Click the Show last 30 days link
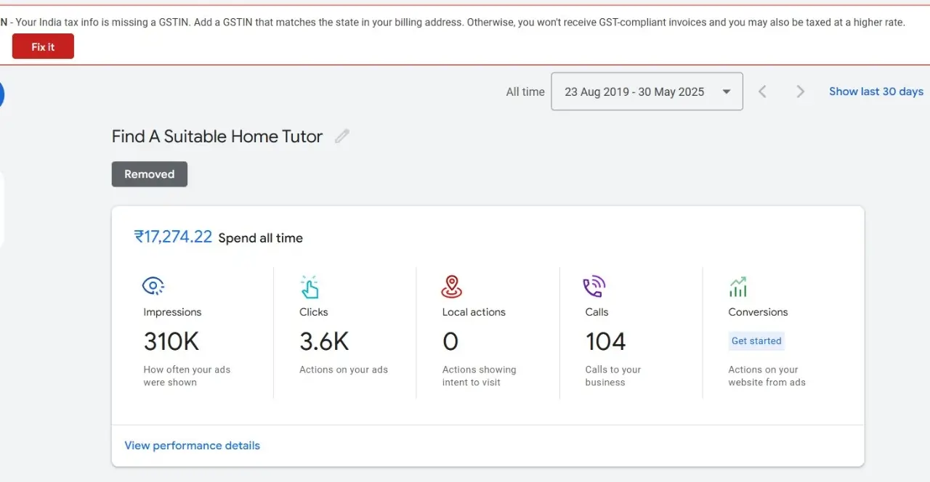The image size is (930, 482). tap(876, 91)
